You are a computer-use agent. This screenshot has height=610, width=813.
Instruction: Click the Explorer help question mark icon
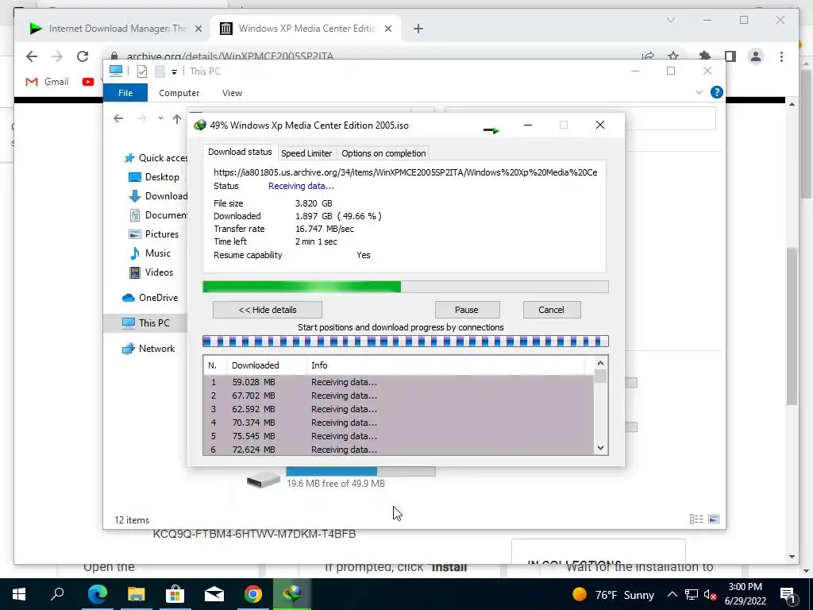pyautogui.click(x=717, y=92)
